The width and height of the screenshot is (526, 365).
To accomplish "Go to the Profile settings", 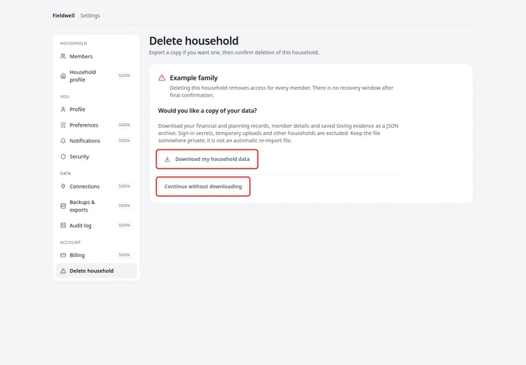I will tap(97, 110).
